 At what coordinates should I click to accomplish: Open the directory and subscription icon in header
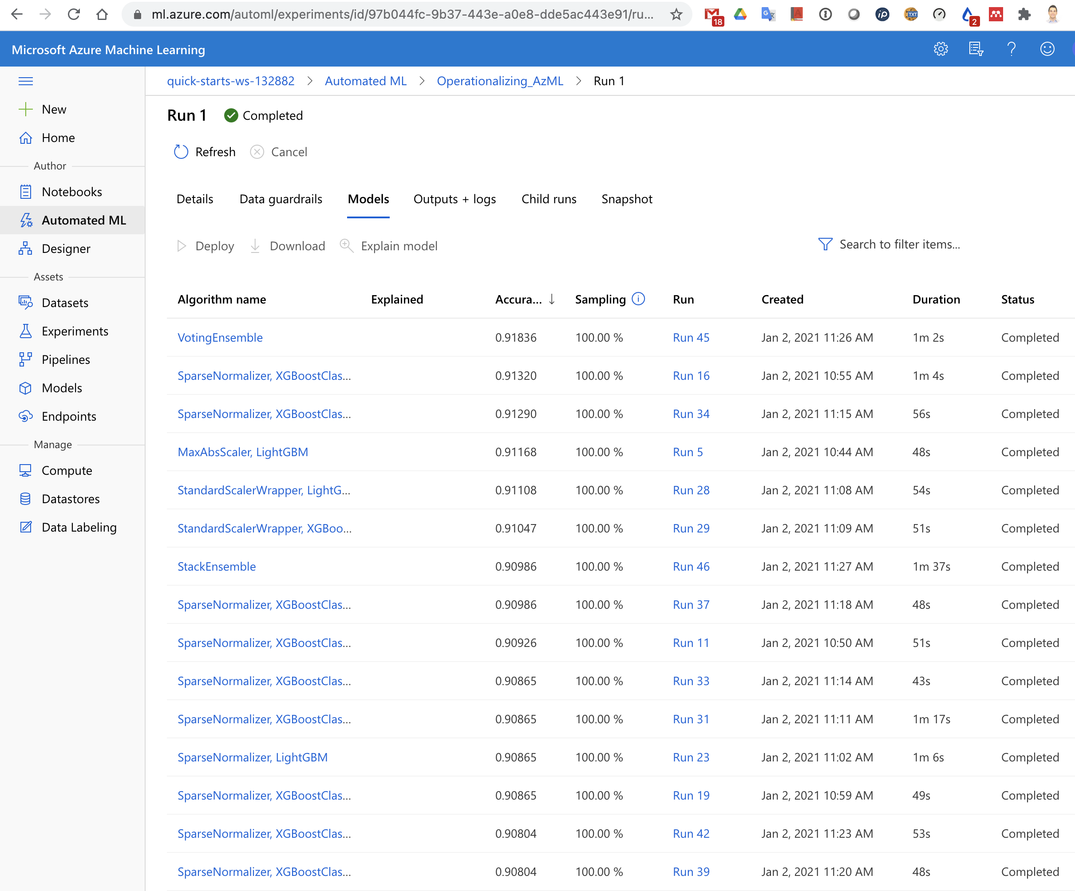pos(976,49)
